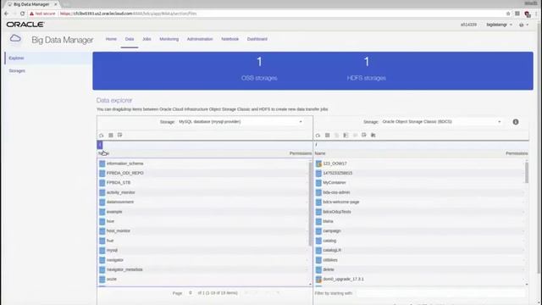The image size is (542, 305).
Task: Go to the Administration tab
Action: [x=200, y=39]
